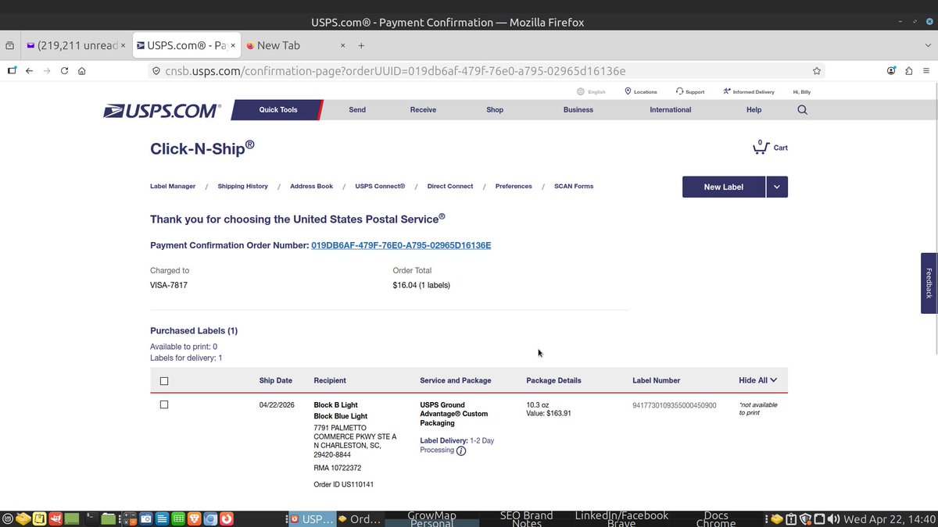Open Firefox View icon left of tabs
The image size is (938, 527).
[9, 45]
